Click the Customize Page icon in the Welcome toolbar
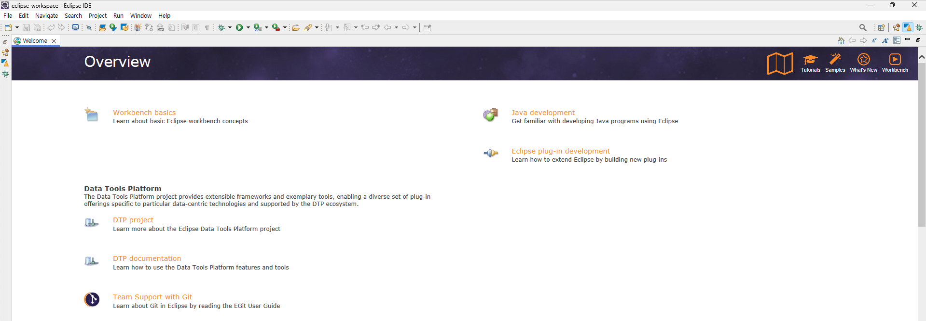The height and width of the screenshot is (321, 926). pyautogui.click(x=897, y=40)
